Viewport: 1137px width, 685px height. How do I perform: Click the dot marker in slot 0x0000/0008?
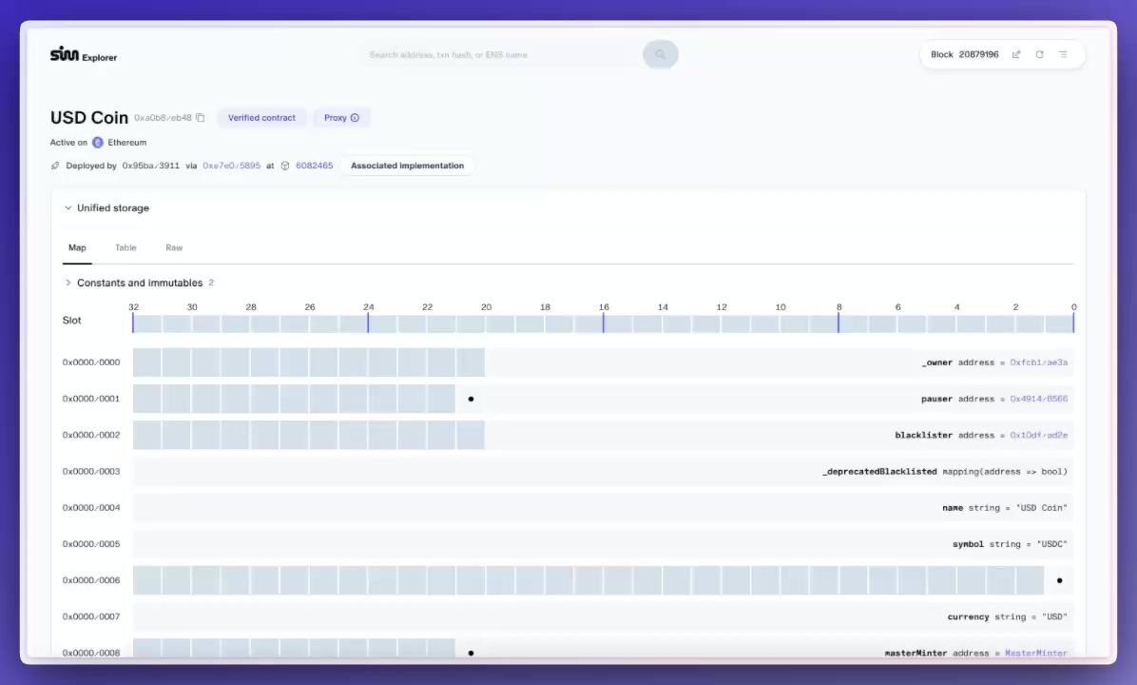pyautogui.click(x=471, y=653)
